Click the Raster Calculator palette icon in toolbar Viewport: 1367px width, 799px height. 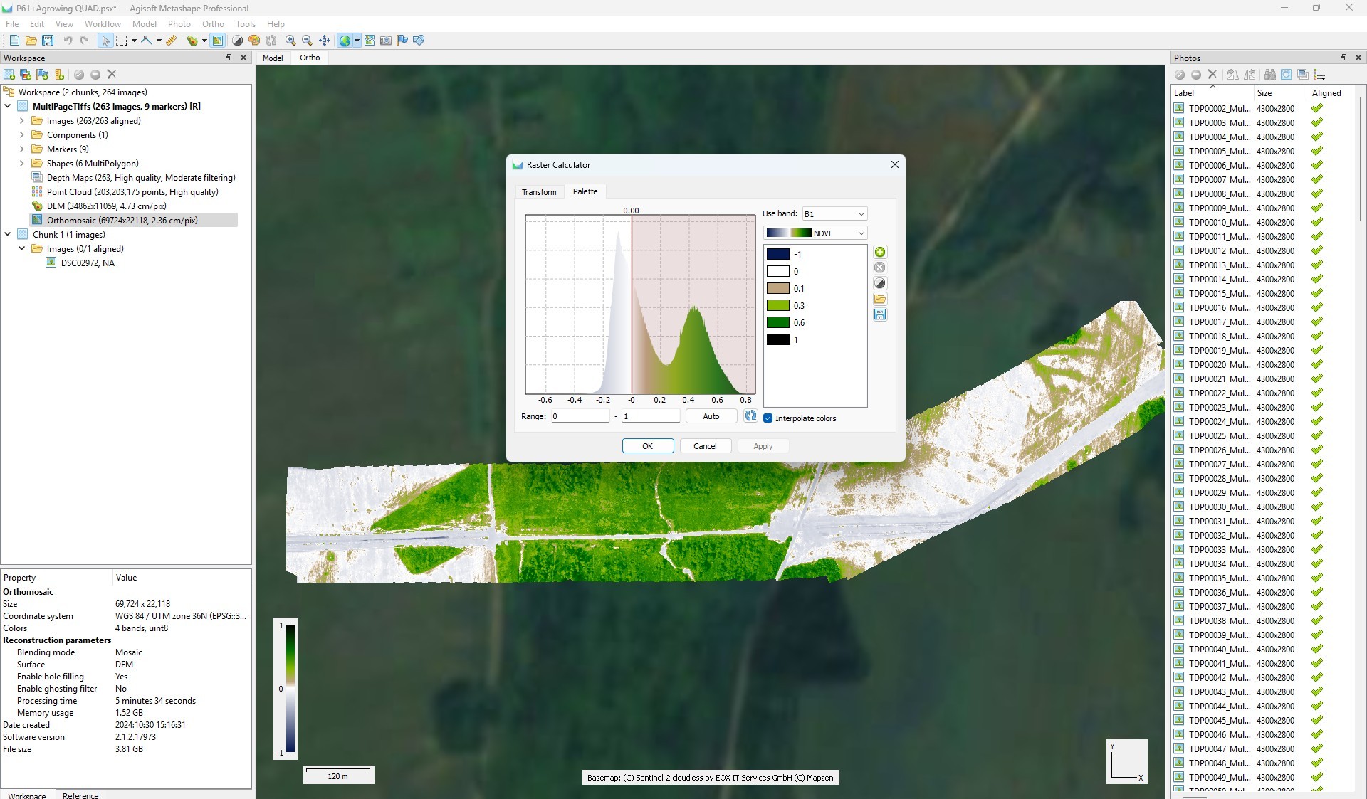point(254,41)
